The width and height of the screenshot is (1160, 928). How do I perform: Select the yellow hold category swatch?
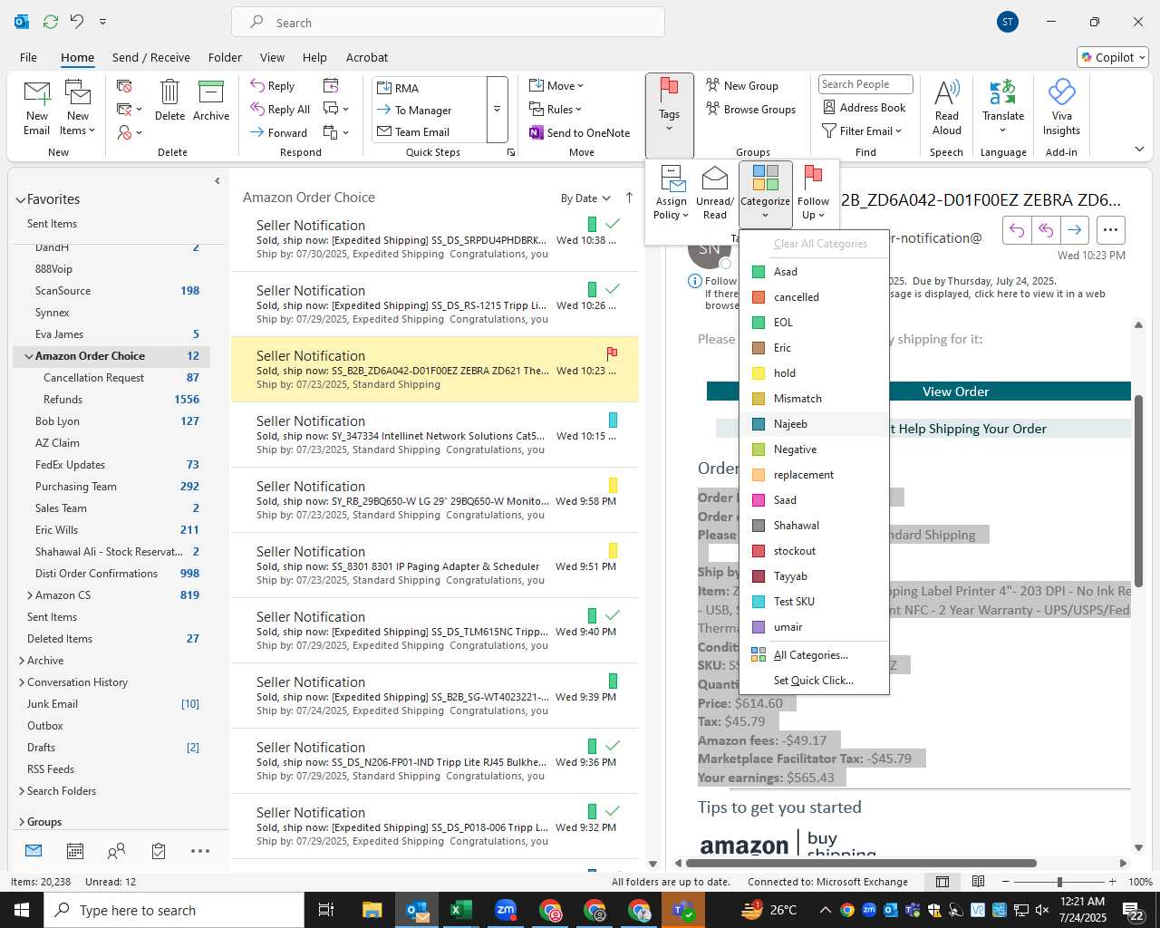coord(759,373)
